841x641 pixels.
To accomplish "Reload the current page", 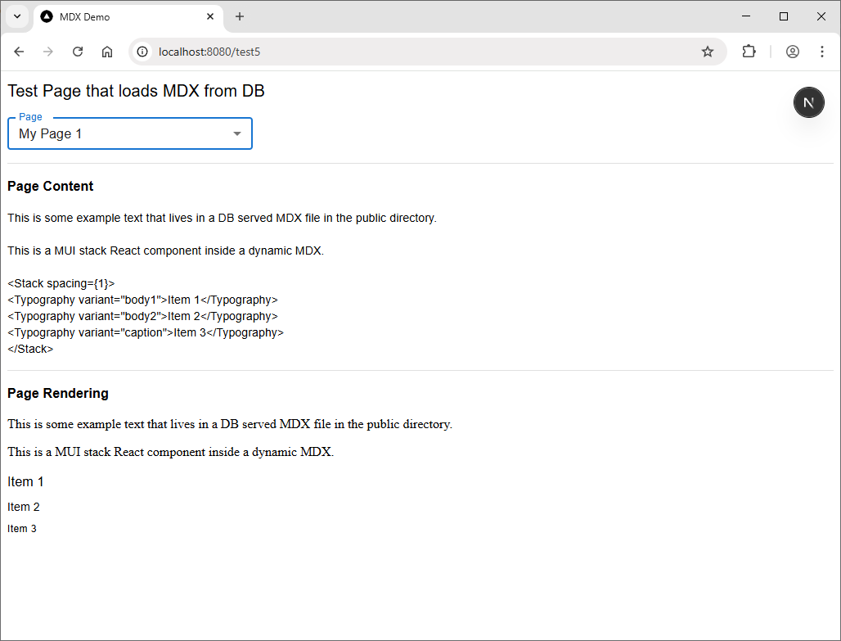I will 78,52.
